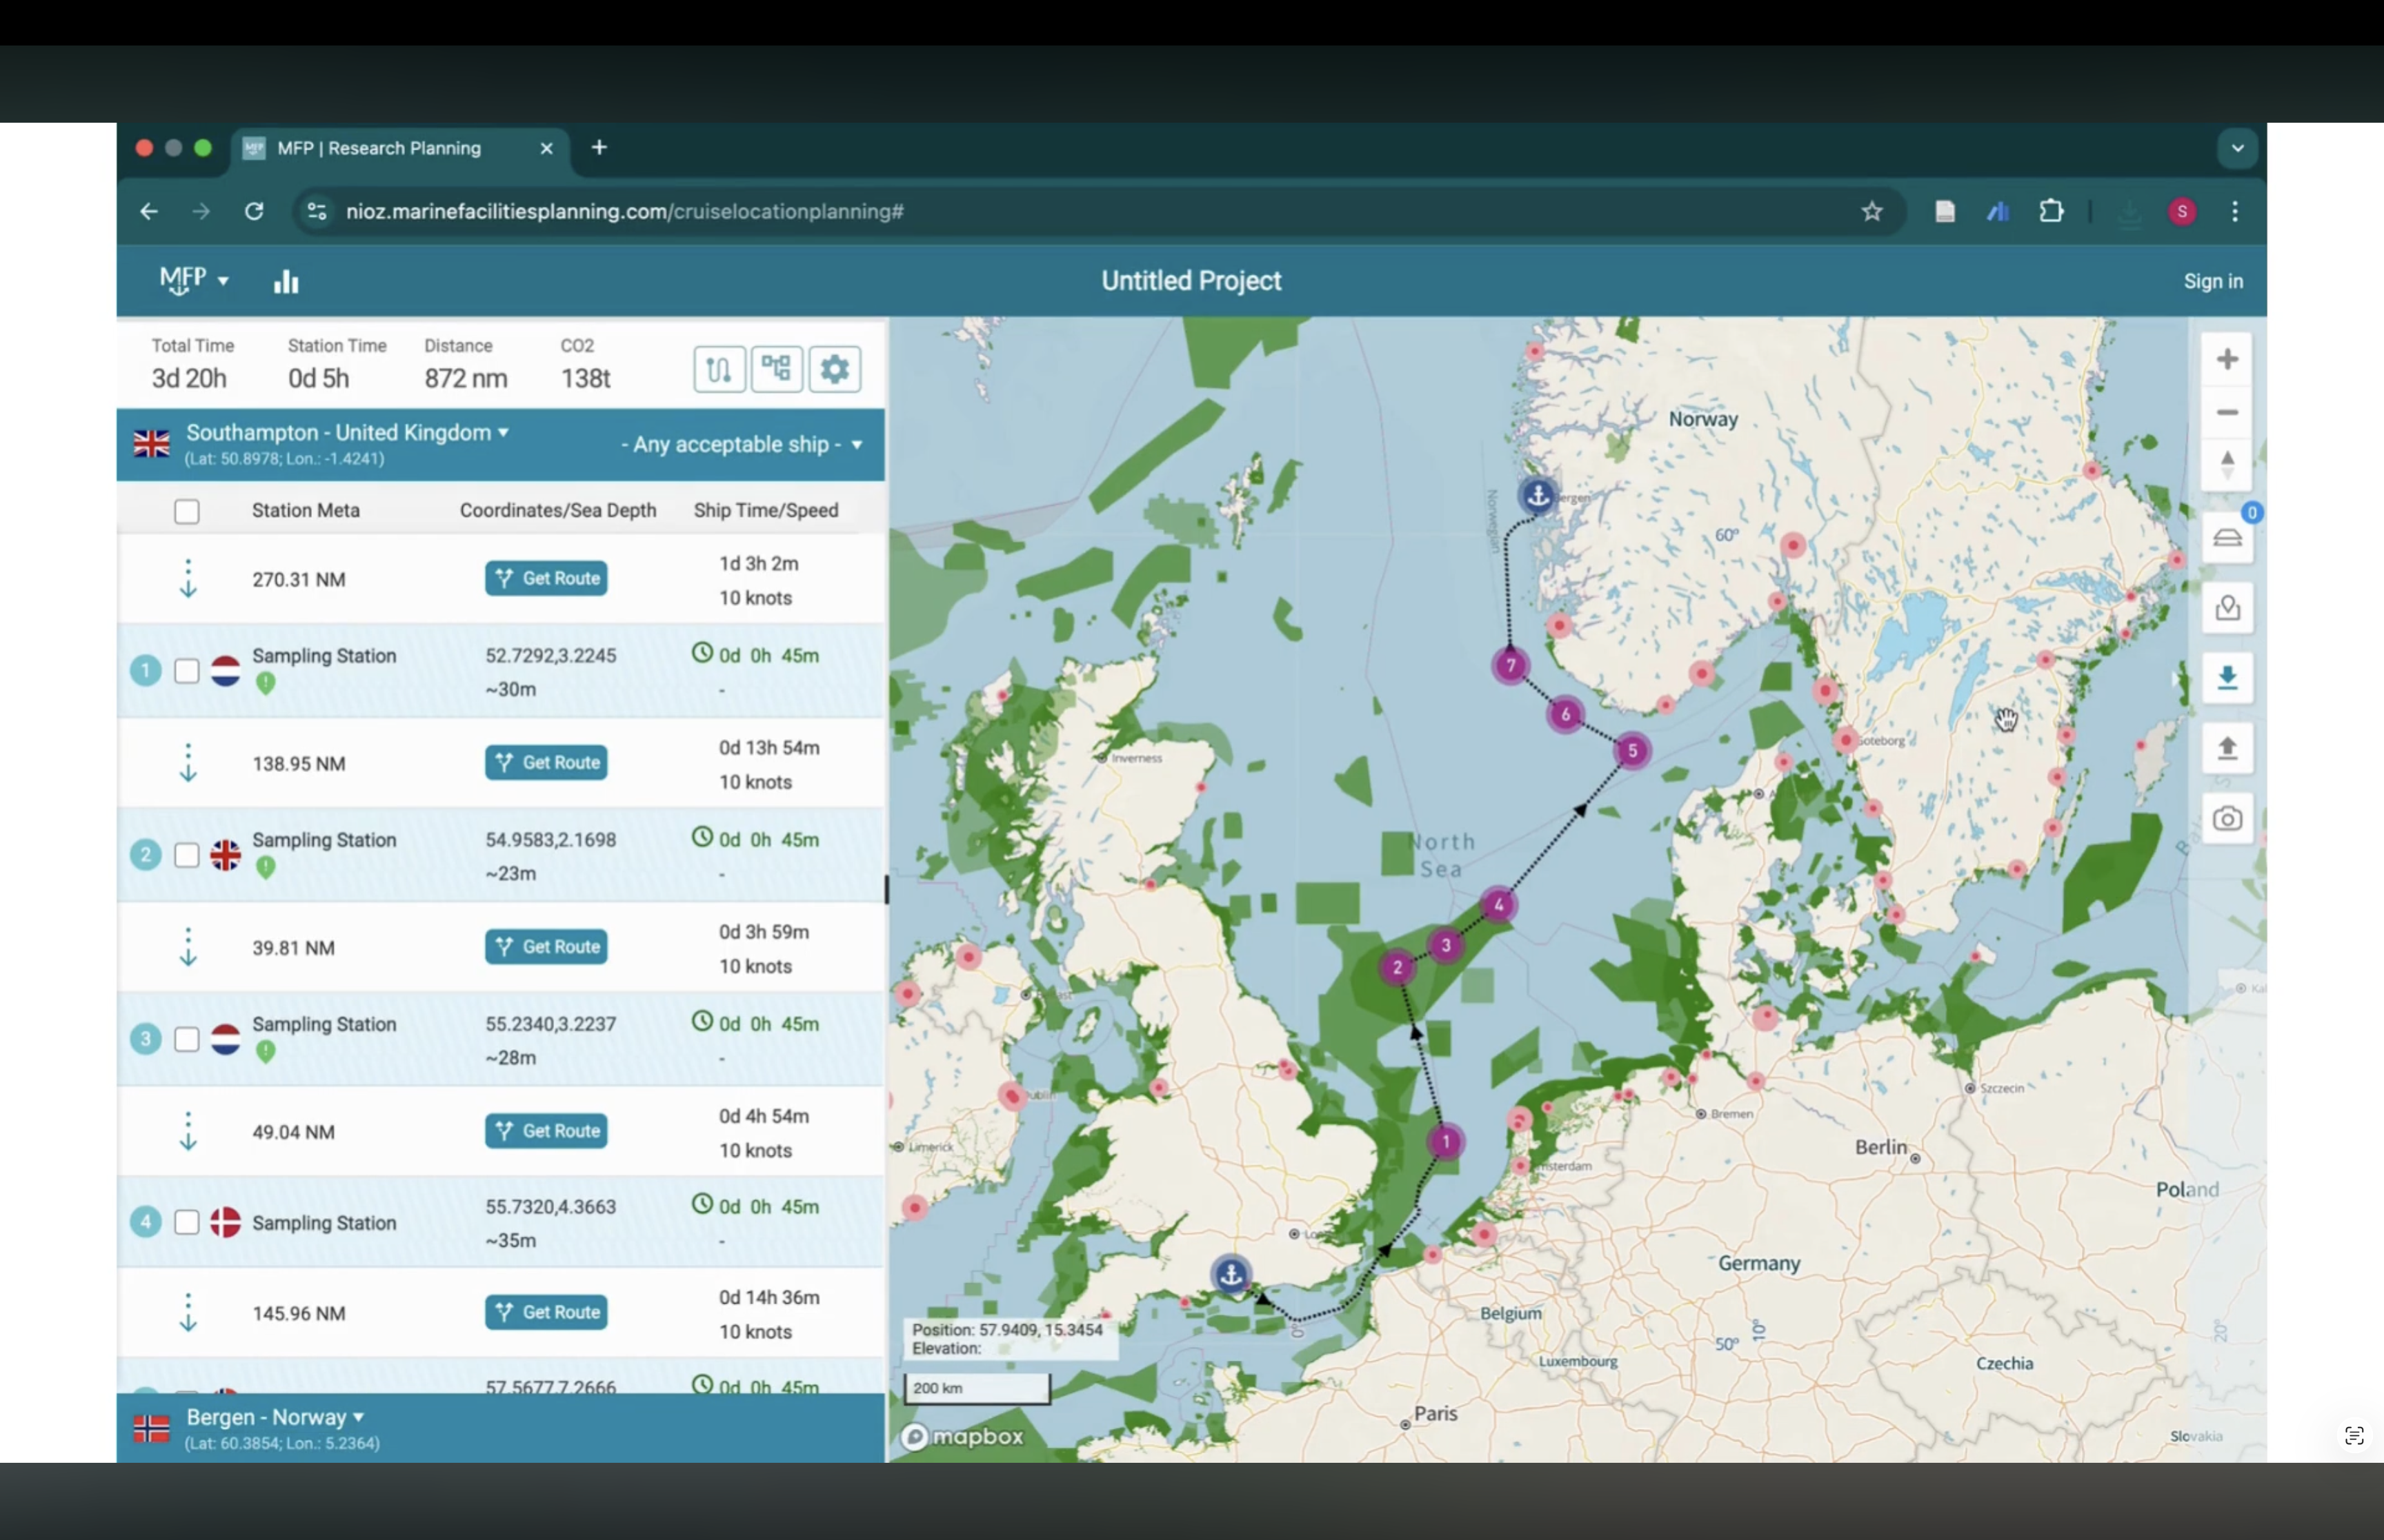Get Route for the 145.96 NM leg
Viewport: 2384px width, 1540px height.
[x=546, y=1311]
